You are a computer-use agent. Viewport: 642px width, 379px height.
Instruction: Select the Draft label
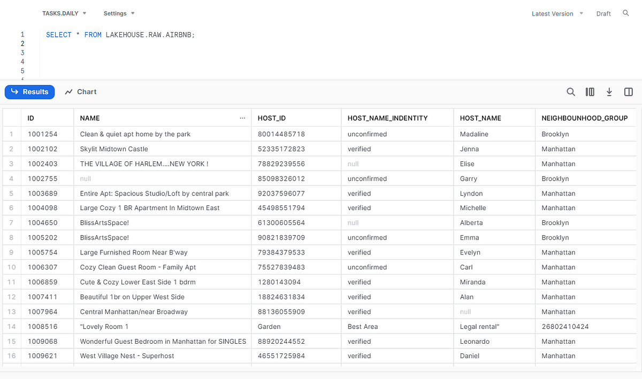[x=603, y=14]
